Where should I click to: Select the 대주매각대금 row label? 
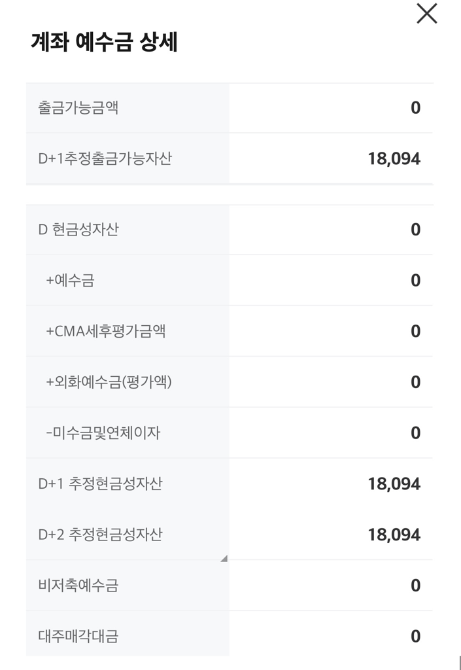(78, 636)
